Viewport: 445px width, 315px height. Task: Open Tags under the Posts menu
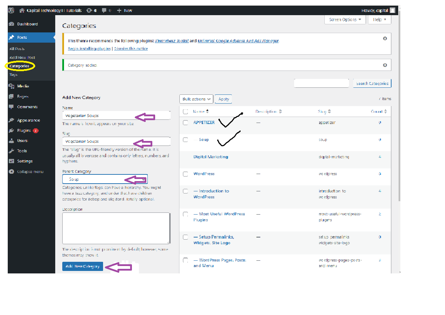click(x=13, y=75)
